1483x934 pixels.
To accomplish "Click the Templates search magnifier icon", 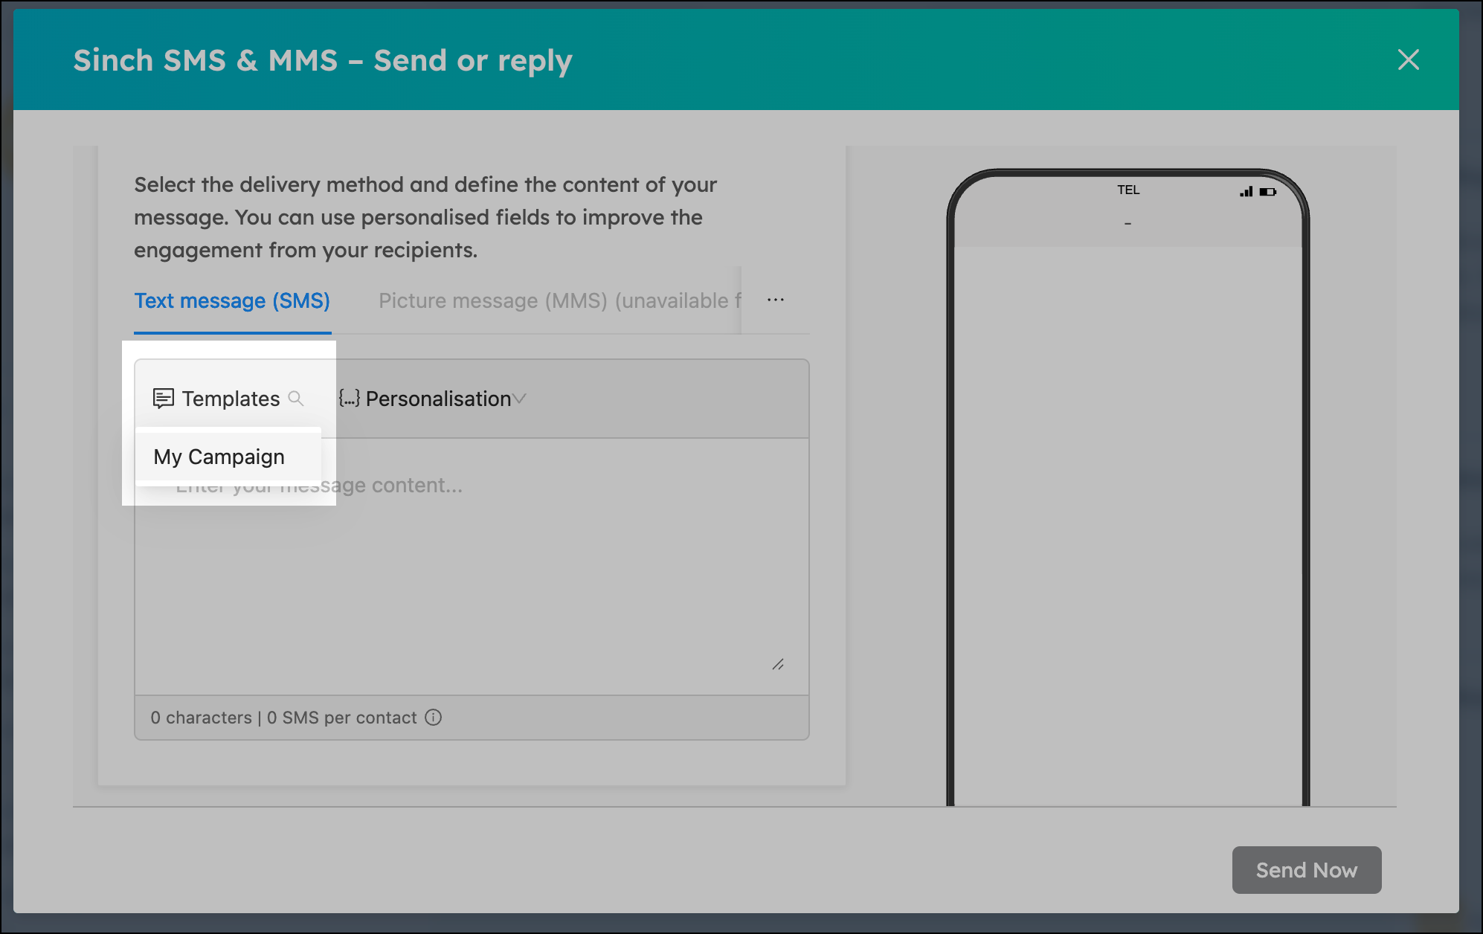I will point(296,399).
